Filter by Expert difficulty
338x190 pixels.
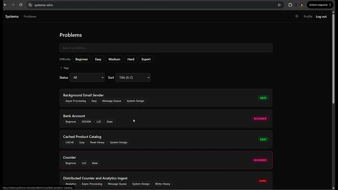146,59
